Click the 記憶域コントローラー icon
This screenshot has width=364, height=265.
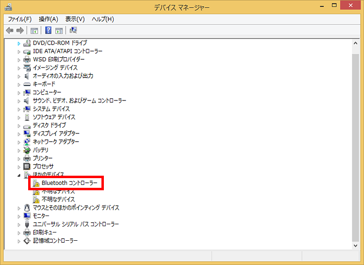click(x=27, y=241)
